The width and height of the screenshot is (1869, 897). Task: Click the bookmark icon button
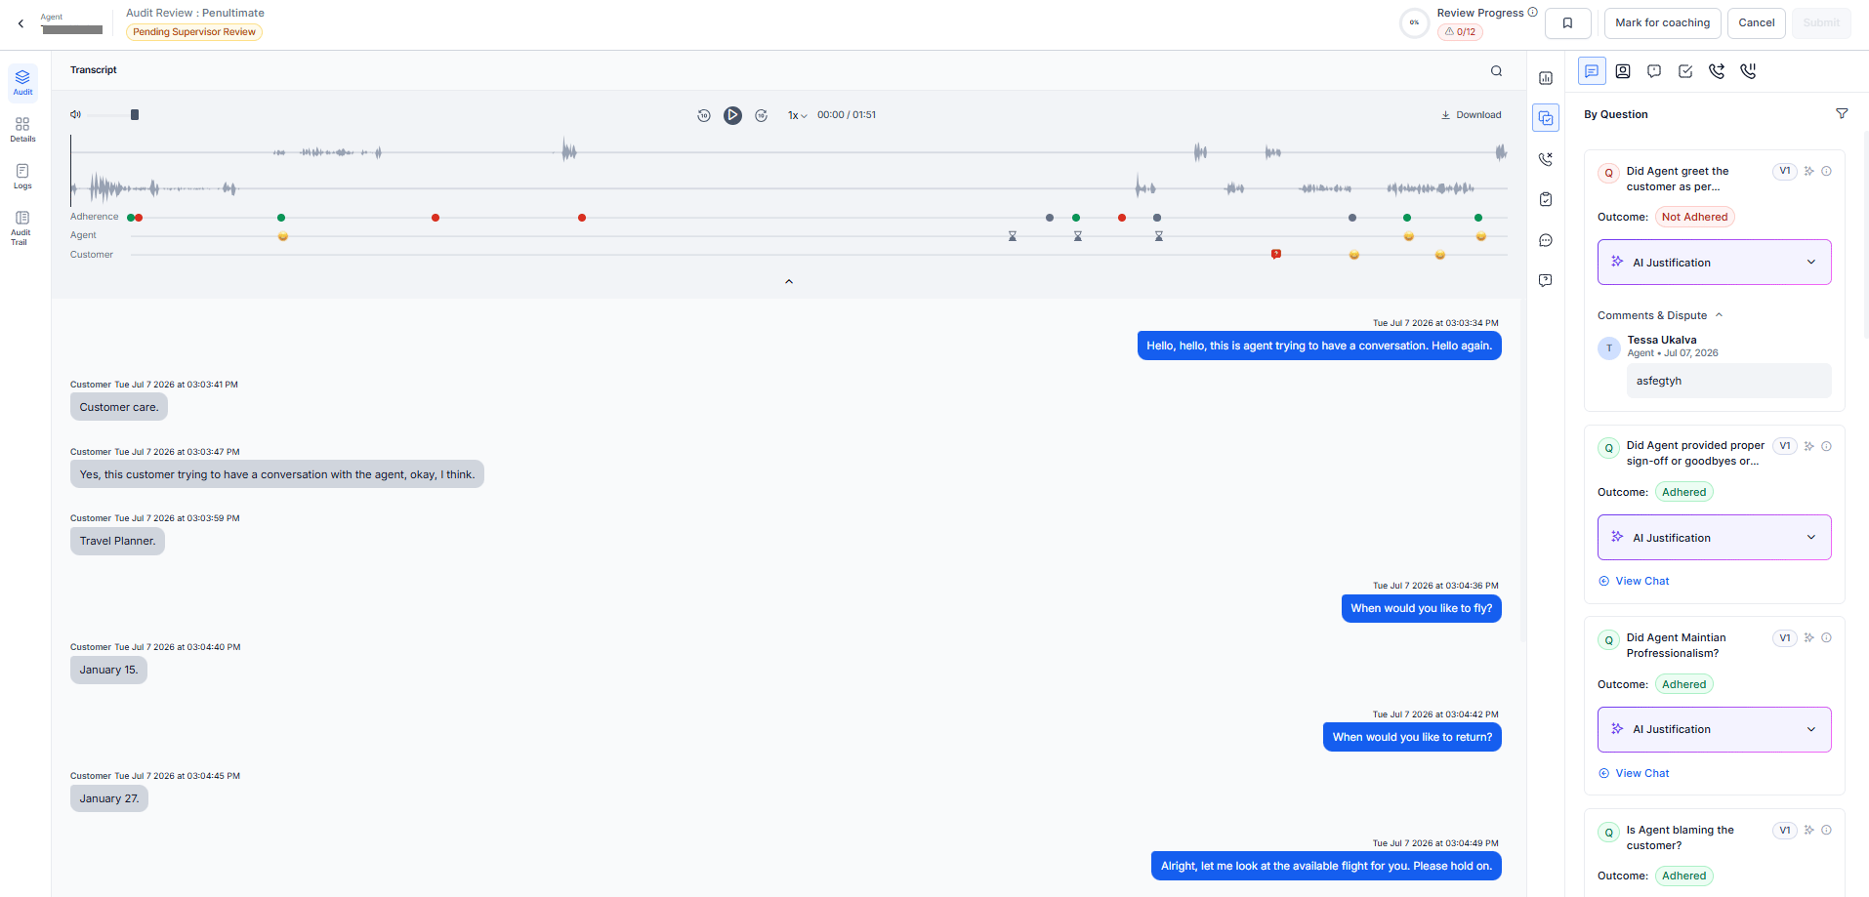point(1567,22)
